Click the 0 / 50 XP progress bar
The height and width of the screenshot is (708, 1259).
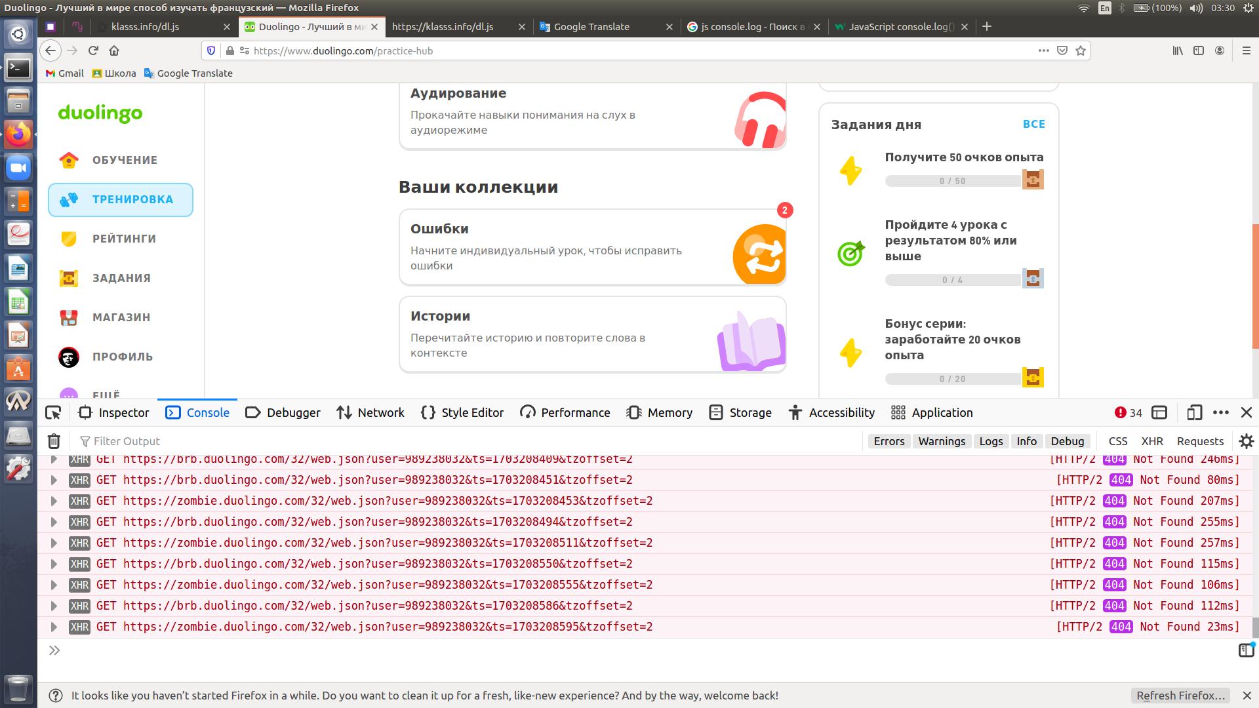pyautogui.click(x=952, y=181)
